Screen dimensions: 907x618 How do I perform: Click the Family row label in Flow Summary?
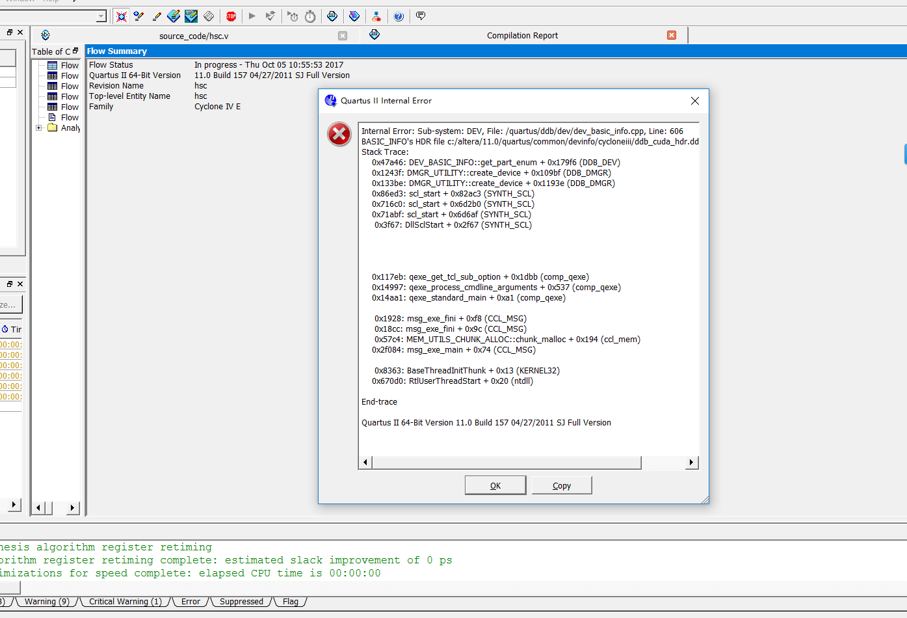click(x=101, y=107)
